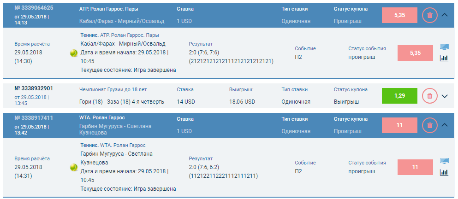Open statistics chart for Мугуруса - Кузнецова match
This screenshot has height=199, width=458.
click(x=444, y=172)
